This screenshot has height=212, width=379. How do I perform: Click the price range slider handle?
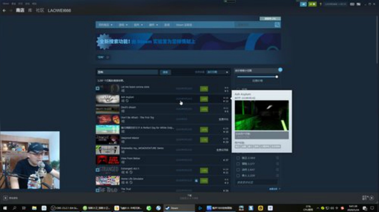pos(276,77)
